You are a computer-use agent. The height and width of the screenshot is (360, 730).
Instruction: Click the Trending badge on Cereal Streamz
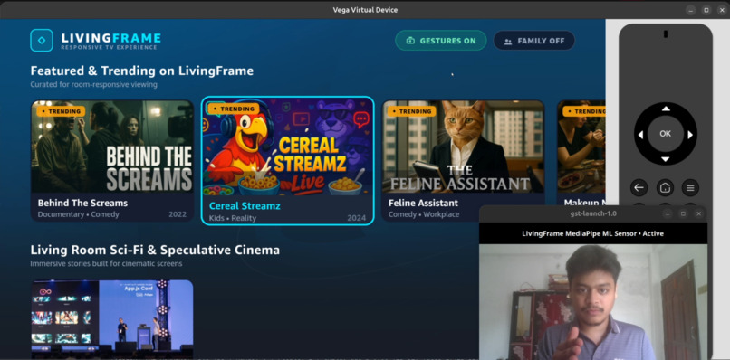click(x=234, y=109)
